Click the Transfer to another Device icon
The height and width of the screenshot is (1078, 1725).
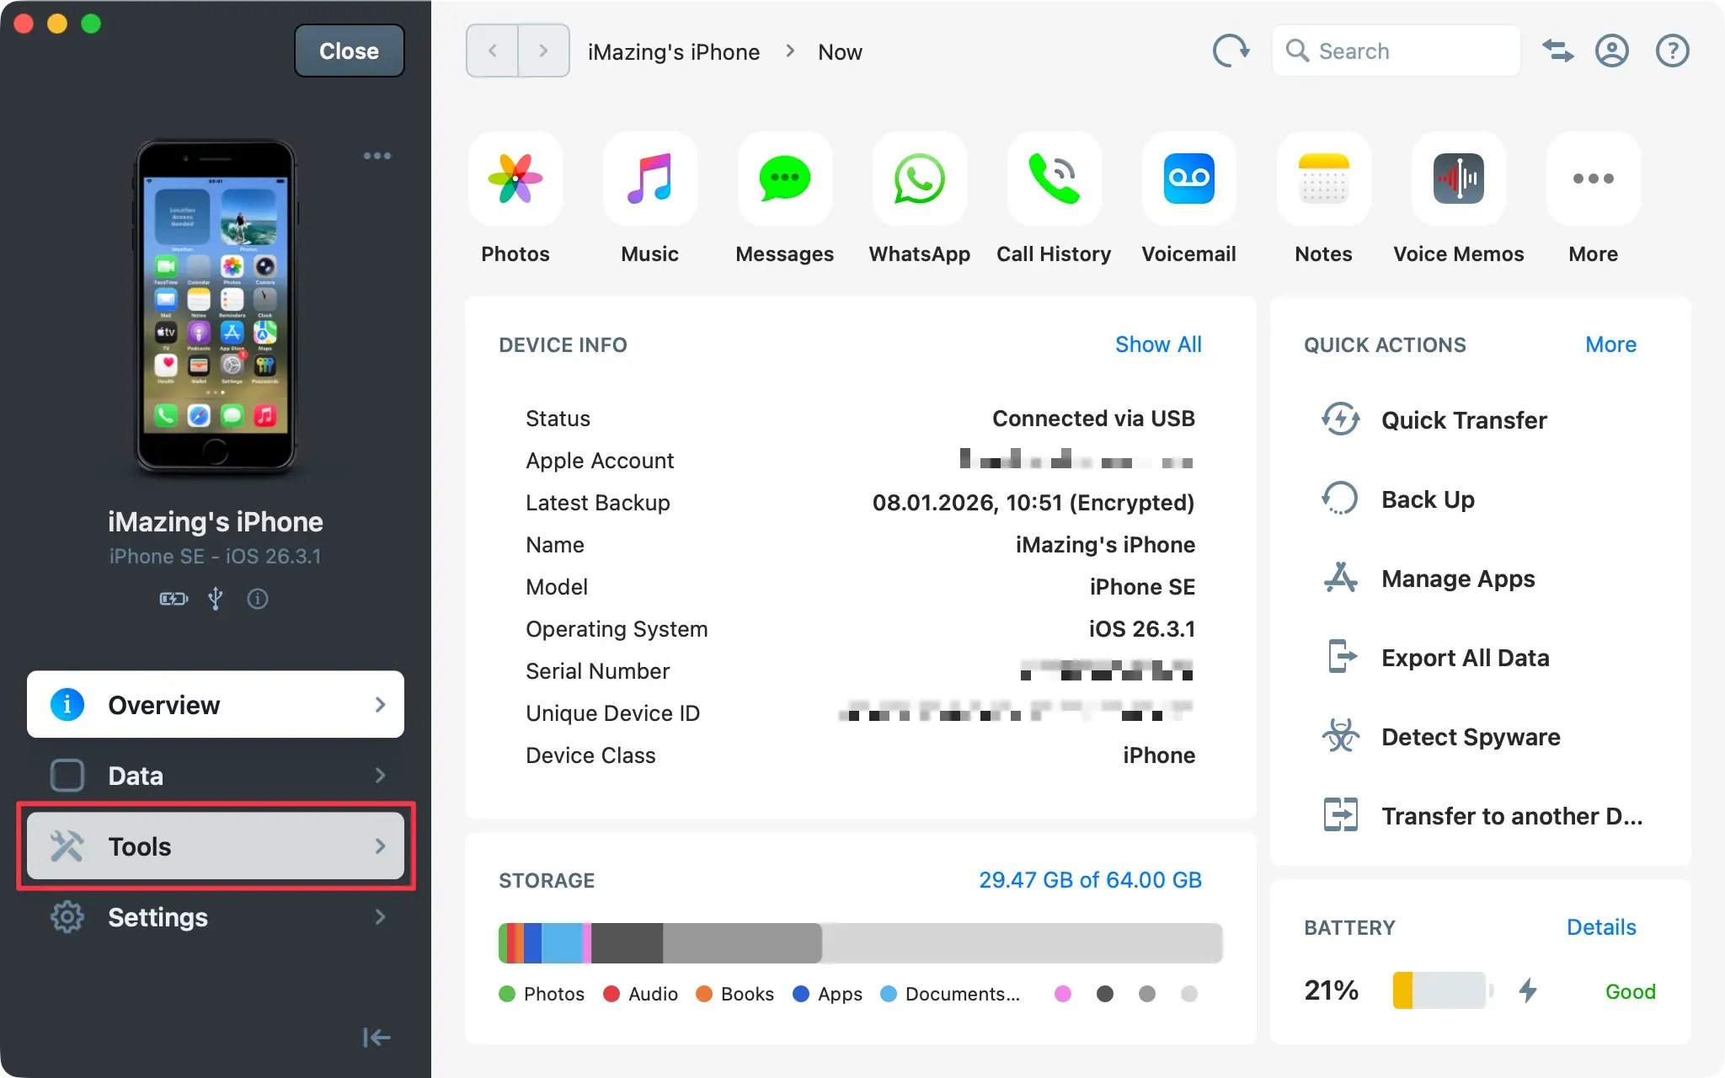1340,815
